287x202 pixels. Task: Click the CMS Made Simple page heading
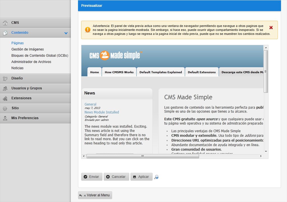(x=188, y=97)
